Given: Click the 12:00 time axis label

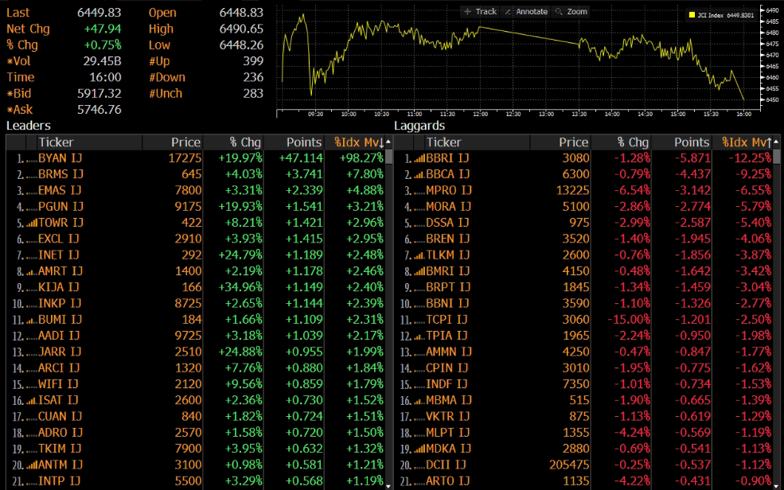Looking at the screenshot, I should [x=480, y=114].
